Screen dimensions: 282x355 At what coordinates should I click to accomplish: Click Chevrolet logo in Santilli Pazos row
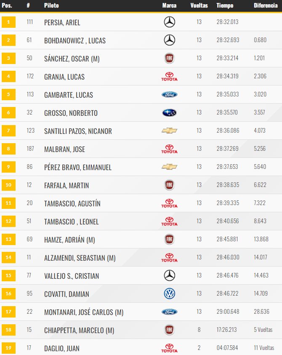[x=169, y=131]
